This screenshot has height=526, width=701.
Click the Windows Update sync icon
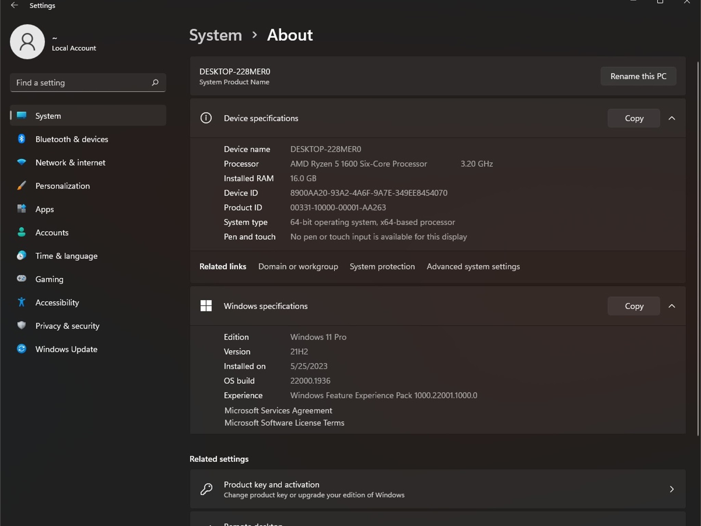pos(22,349)
